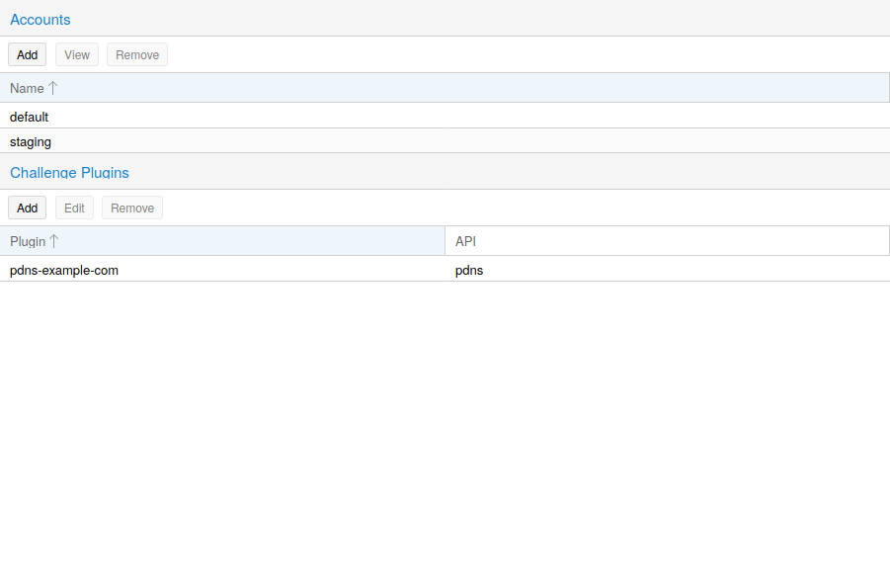Sort plugins by the Plugin column
This screenshot has width=890, height=585.
28,241
